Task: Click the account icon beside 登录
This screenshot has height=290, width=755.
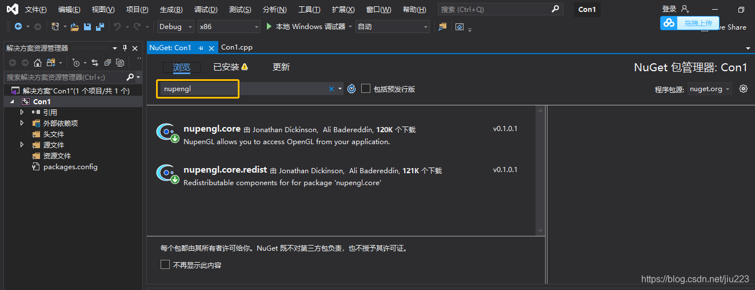Action: click(x=685, y=9)
